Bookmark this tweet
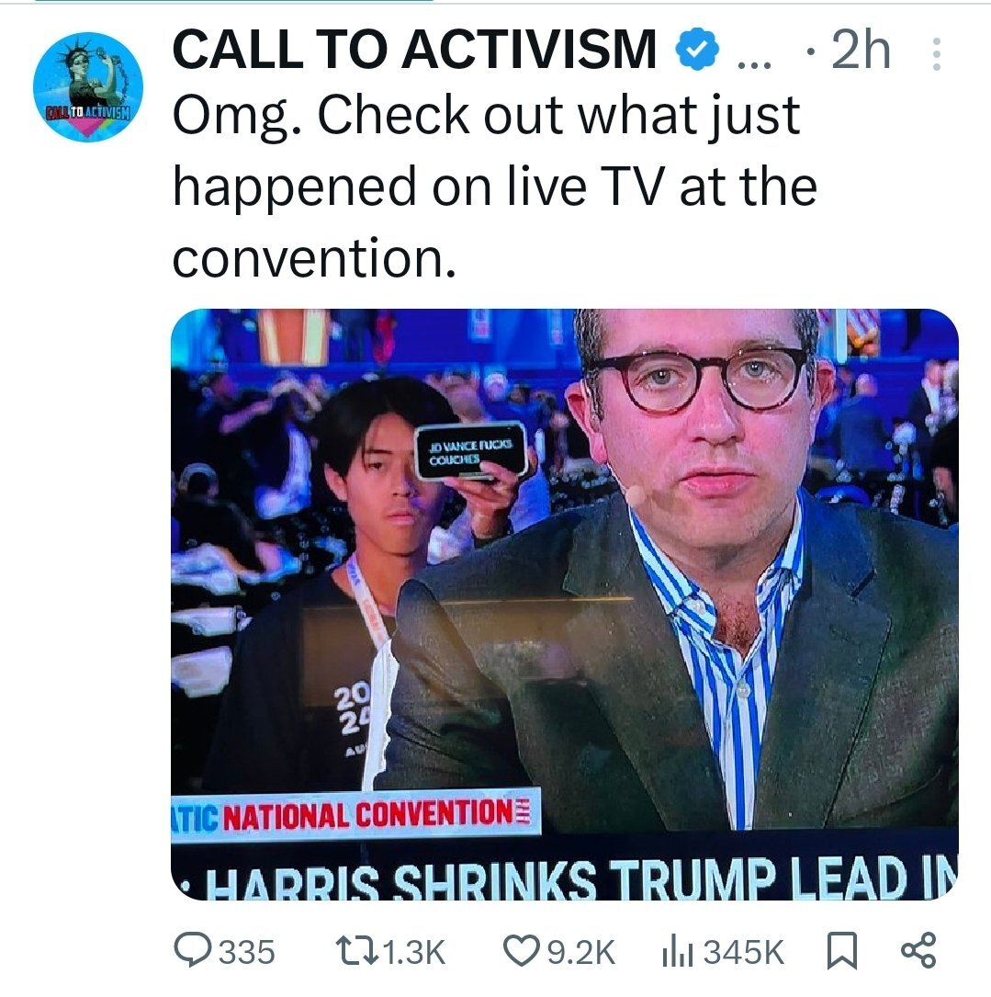The image size is (991, 997). (841, 950)
